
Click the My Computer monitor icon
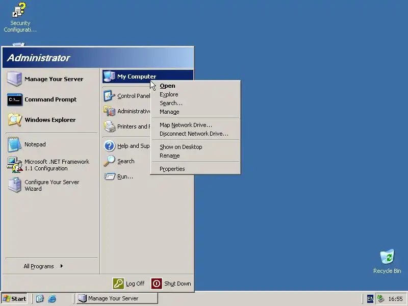tap(109, 76)
